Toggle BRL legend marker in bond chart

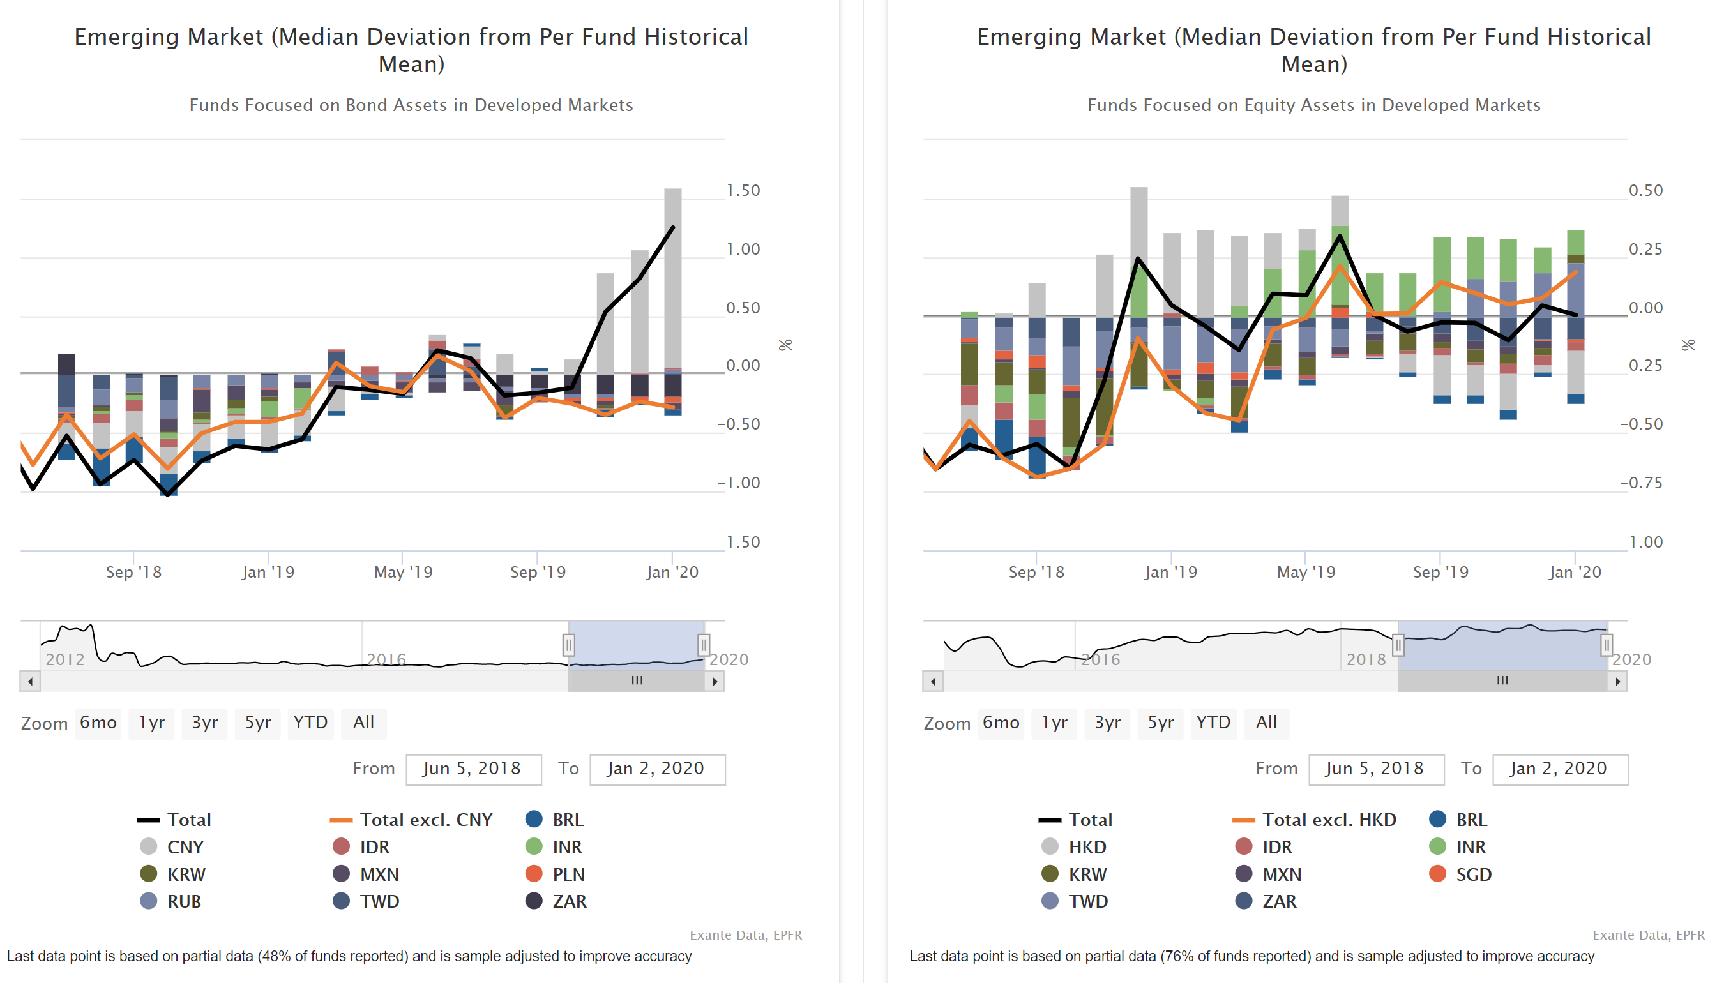[533, 819]
